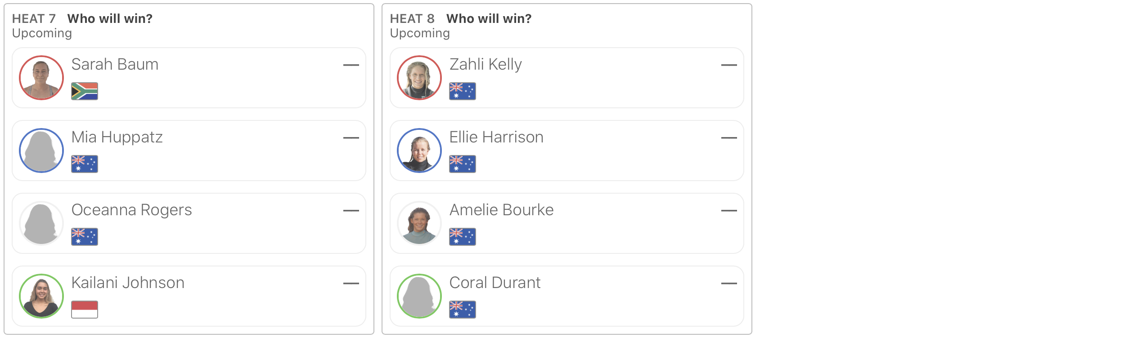Image resolution: width=1133 pixels, height=337 pixels.
Task: Click the dash icon beside Zahli Kelly
Action: tap(729, 65)
